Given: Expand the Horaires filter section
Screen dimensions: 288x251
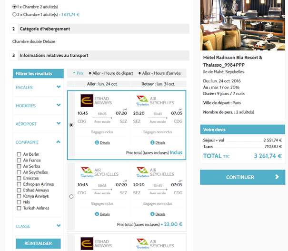Looking at the screenshot, I should 59,106.
